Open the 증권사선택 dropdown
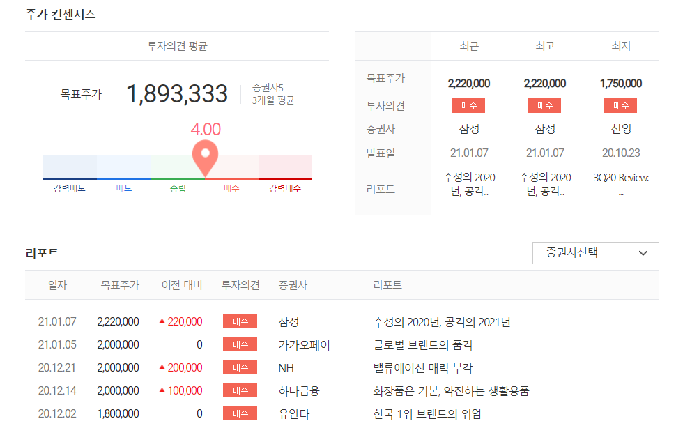Screen dimensions: 676x435 [x=595, y=252]
